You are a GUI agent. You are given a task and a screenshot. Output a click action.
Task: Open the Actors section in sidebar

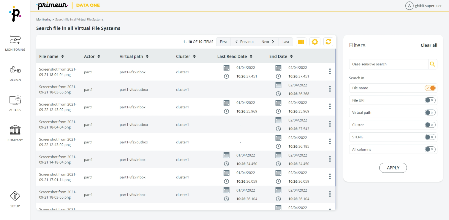point(15,103)
